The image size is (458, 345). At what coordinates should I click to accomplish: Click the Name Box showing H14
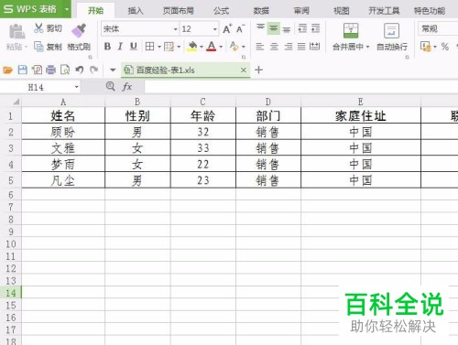36,88
